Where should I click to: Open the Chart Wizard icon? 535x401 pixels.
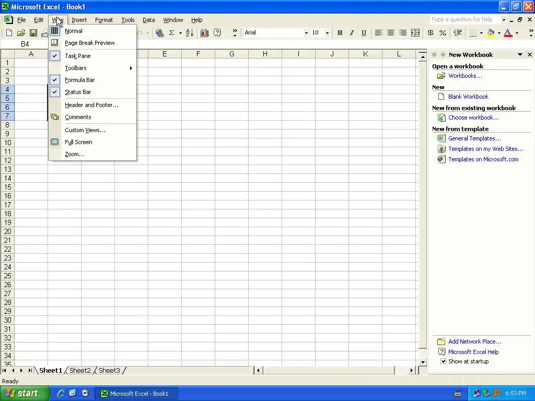point(205,33)
